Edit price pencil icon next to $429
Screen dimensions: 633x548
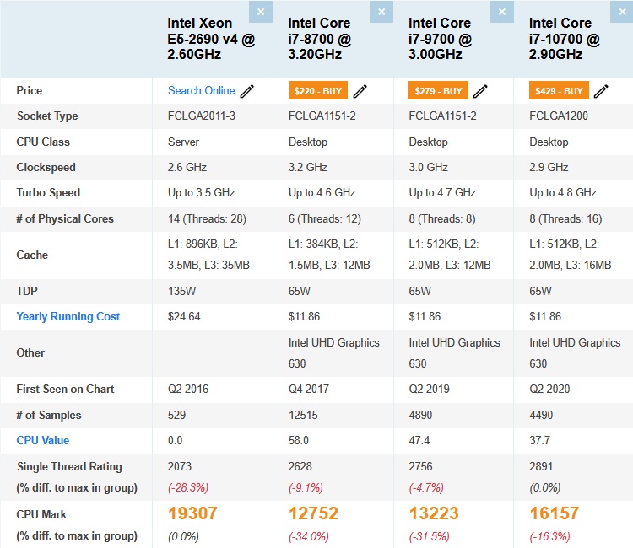coord(601,91)
